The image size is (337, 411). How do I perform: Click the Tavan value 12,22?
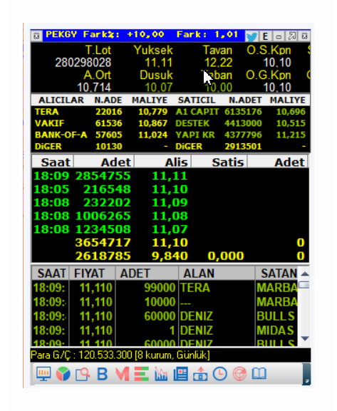pos(218,63)
